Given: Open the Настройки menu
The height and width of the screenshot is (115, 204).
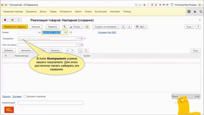Looking at the screenshot, I should [115, 11].
